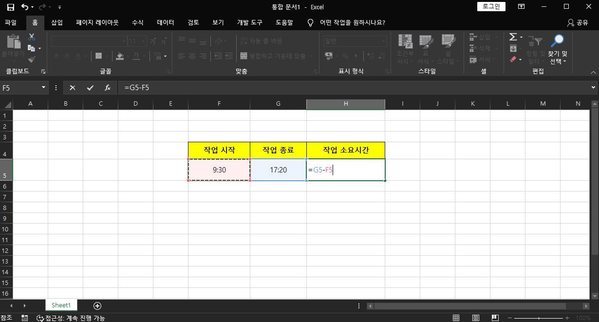Click the AutoSum sigma icon
This screenshot has width=599, height=322.
(513, 37)
